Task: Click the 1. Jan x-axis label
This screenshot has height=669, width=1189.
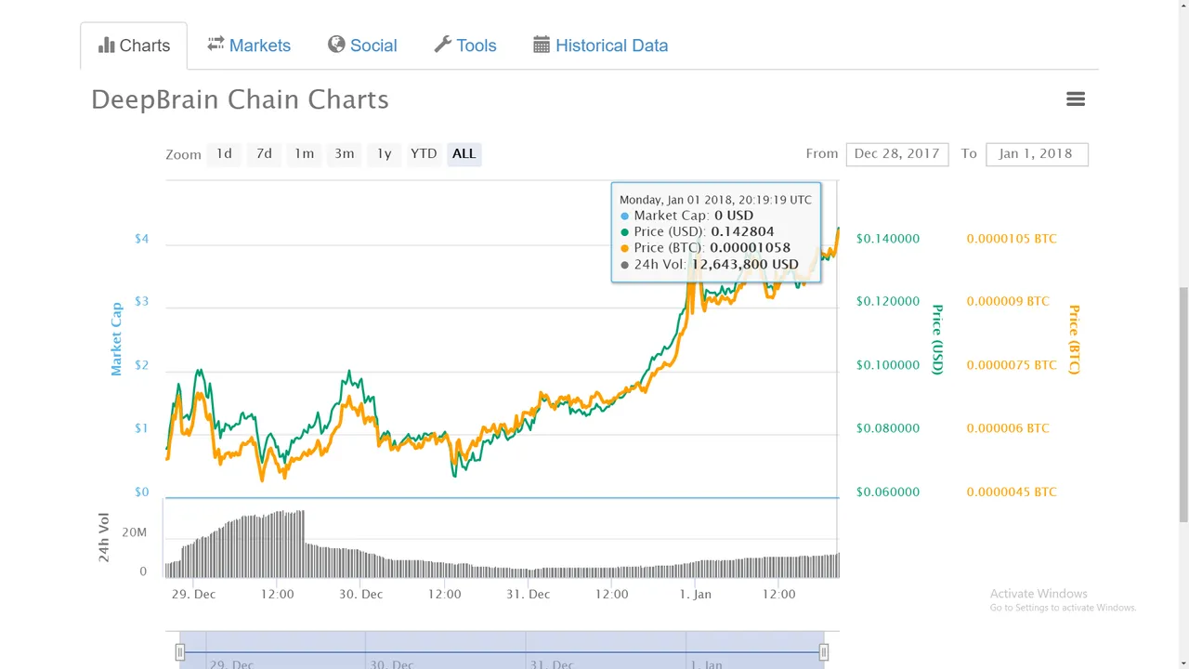Action: [695, 594]
